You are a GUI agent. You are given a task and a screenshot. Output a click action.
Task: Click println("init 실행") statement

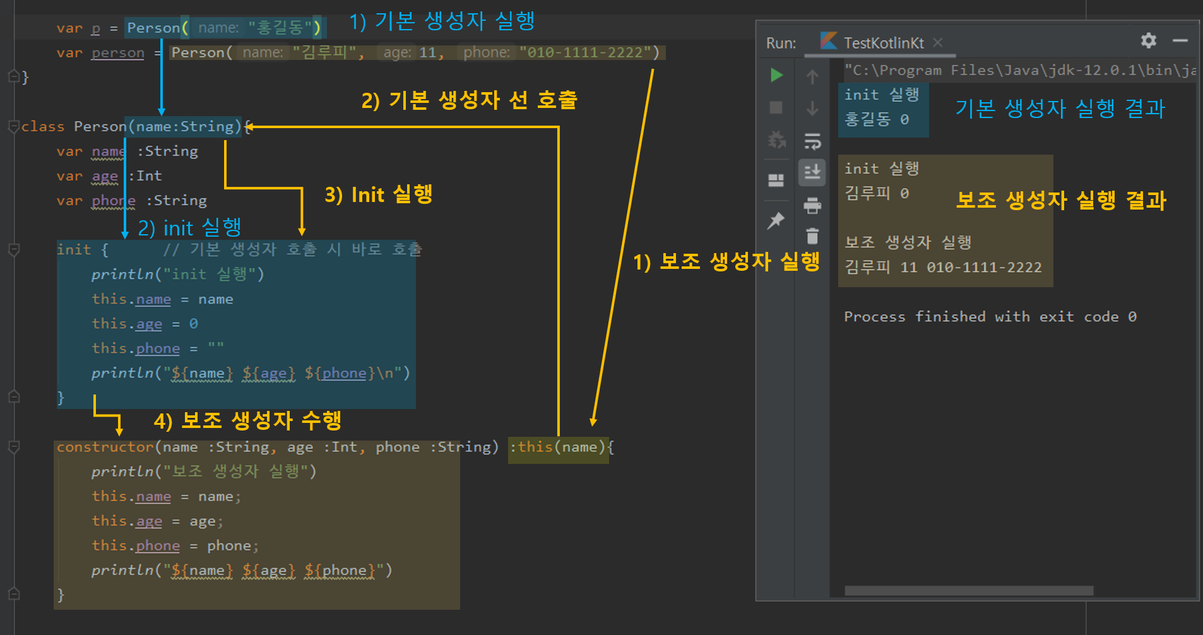(x=177, y=275)
